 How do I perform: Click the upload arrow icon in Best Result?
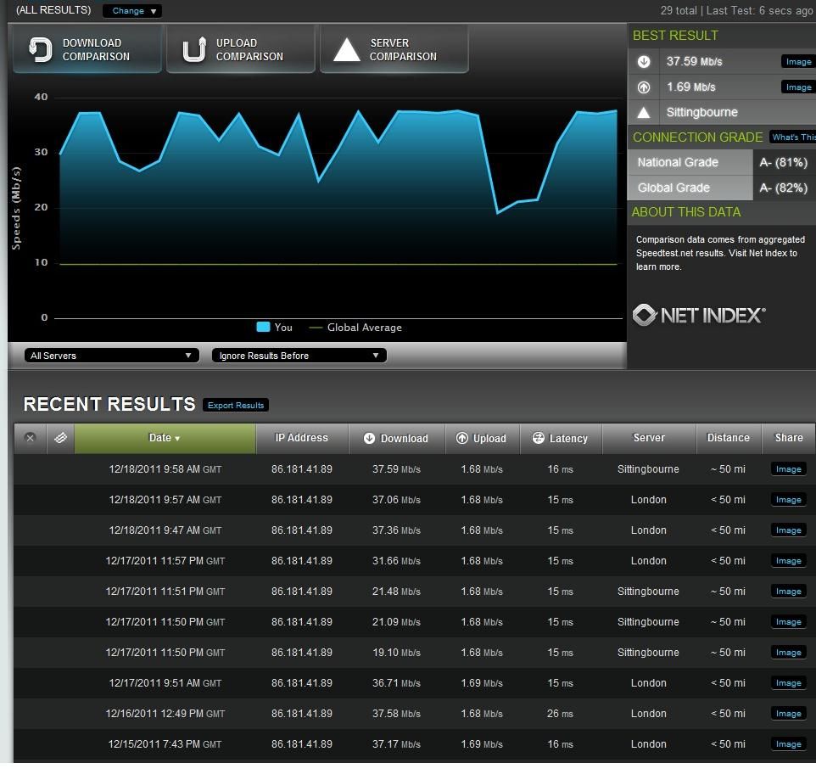644,87
